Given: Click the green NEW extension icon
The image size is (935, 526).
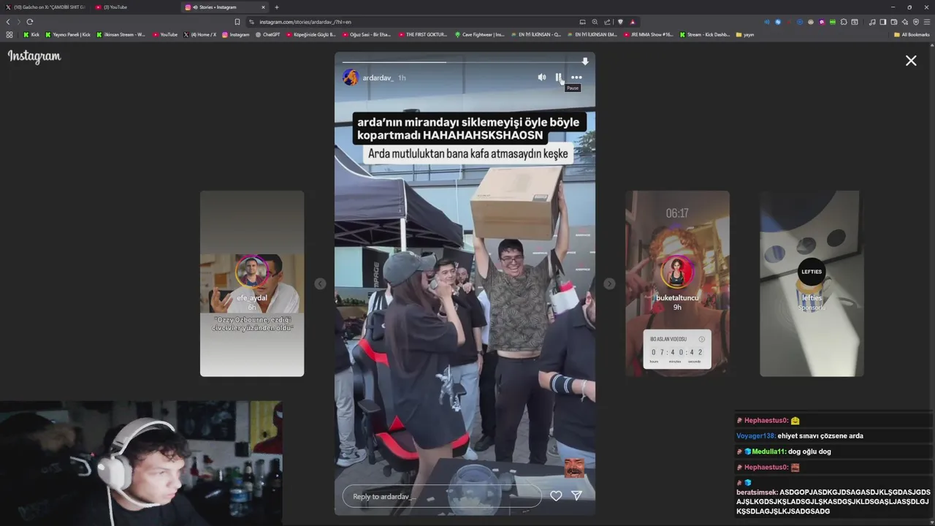Looking at the screenshot, I should pos(833,22).
